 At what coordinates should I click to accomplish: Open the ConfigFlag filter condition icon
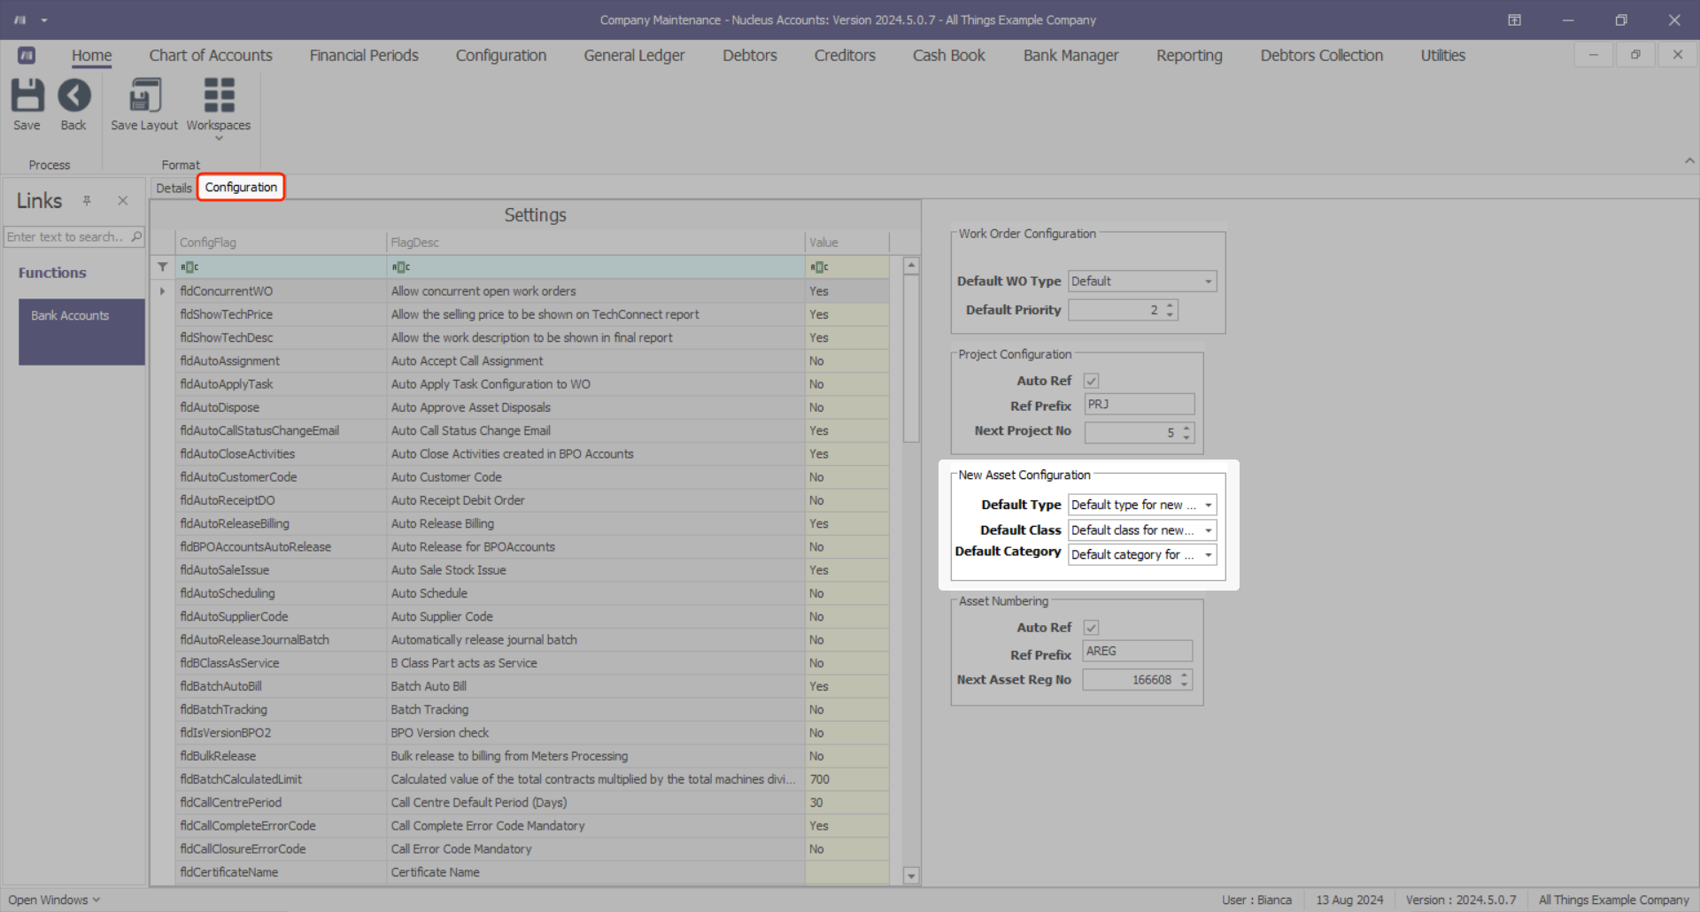tap(189, 267)
